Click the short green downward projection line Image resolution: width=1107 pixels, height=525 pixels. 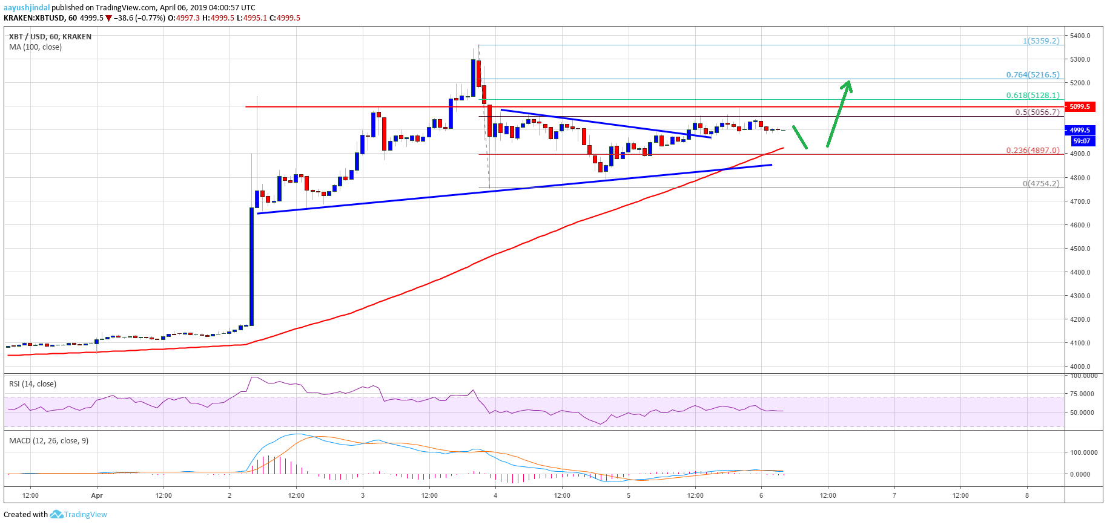(x=800, y=137)
